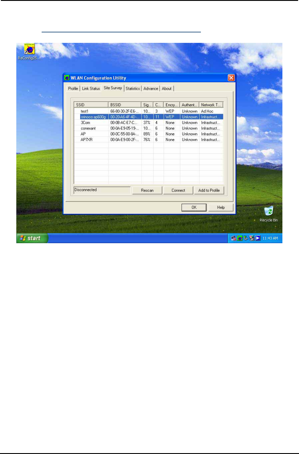Click the safely remove hardware tray icon
Image resolution: width=299 pixels, height=454 pixels.
[x=246, y=238]
